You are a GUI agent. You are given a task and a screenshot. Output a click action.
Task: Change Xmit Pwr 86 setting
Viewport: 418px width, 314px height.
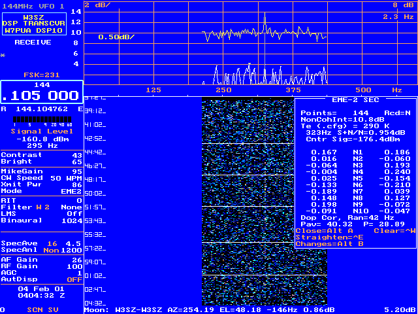(42, 184)
